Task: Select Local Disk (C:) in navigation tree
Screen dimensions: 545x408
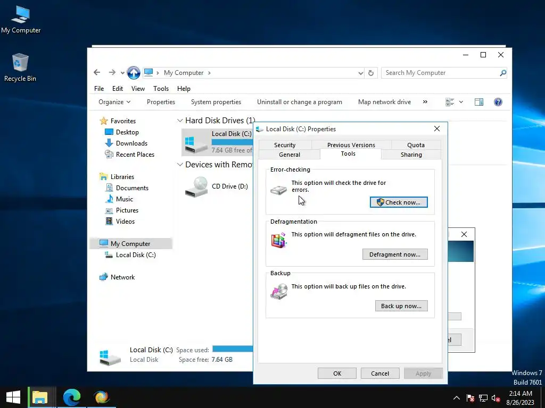Action: (130, 255)
